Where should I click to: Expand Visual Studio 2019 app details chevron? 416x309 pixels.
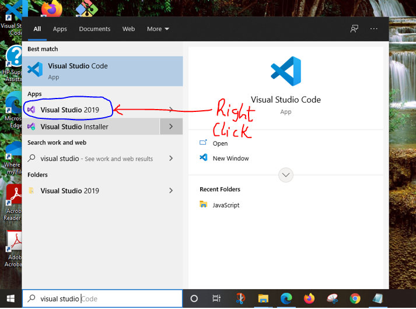click(x=171, y=110)
